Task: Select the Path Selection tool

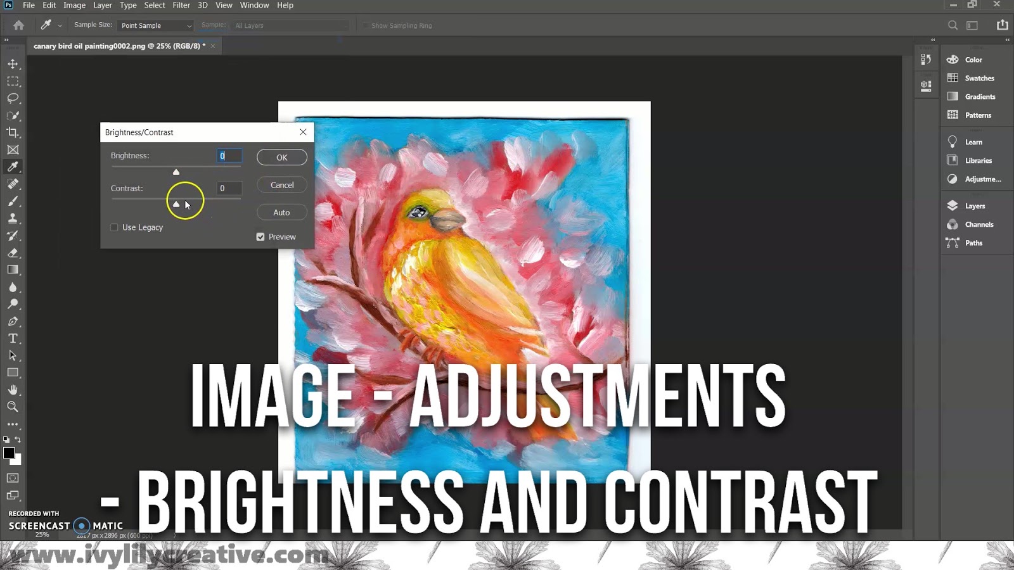Action: [13, 355]
